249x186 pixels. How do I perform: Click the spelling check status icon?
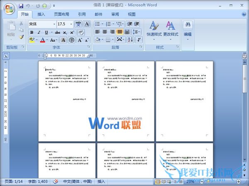point(56,181)
